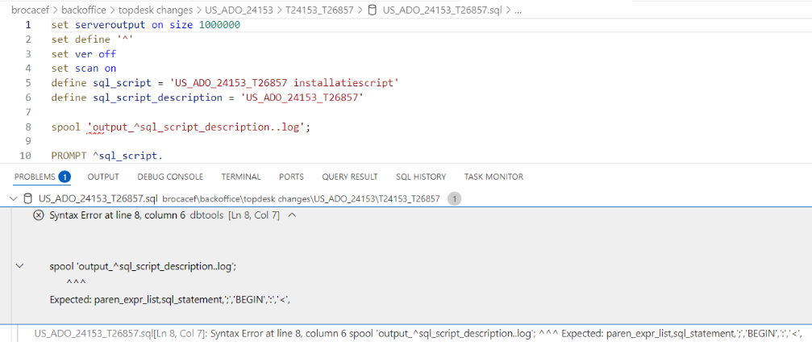
Task: Click the T24153_T26857 breadcrumb folder
Action: 319,10
